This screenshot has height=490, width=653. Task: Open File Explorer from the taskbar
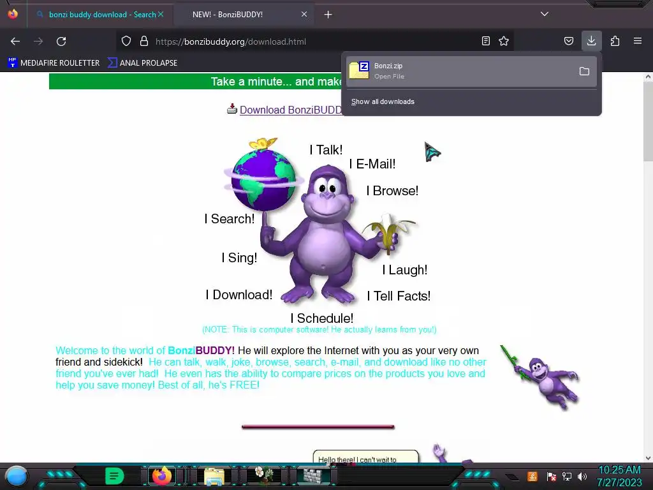pyautogui.click(x=214, y=476)
